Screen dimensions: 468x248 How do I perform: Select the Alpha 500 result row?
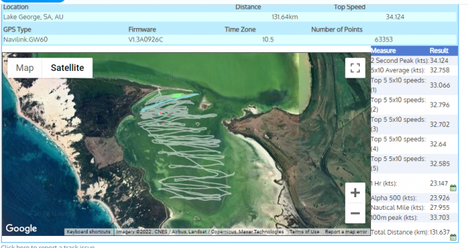[x=414, y=198]
